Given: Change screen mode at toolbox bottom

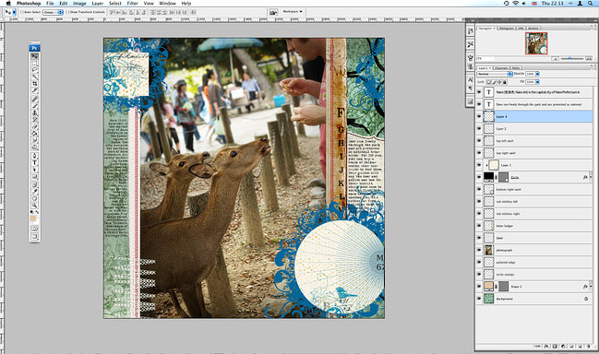Looking at the screenshot, I should (x=34, y=237).
